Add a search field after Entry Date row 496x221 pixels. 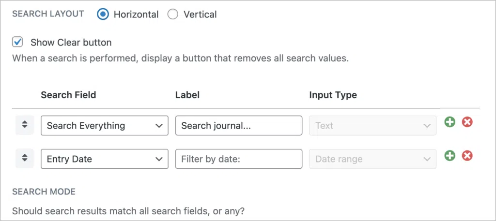(449, 155)
